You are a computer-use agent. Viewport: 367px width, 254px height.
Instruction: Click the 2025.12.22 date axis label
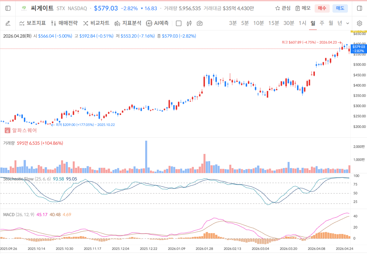click(149, 249)
